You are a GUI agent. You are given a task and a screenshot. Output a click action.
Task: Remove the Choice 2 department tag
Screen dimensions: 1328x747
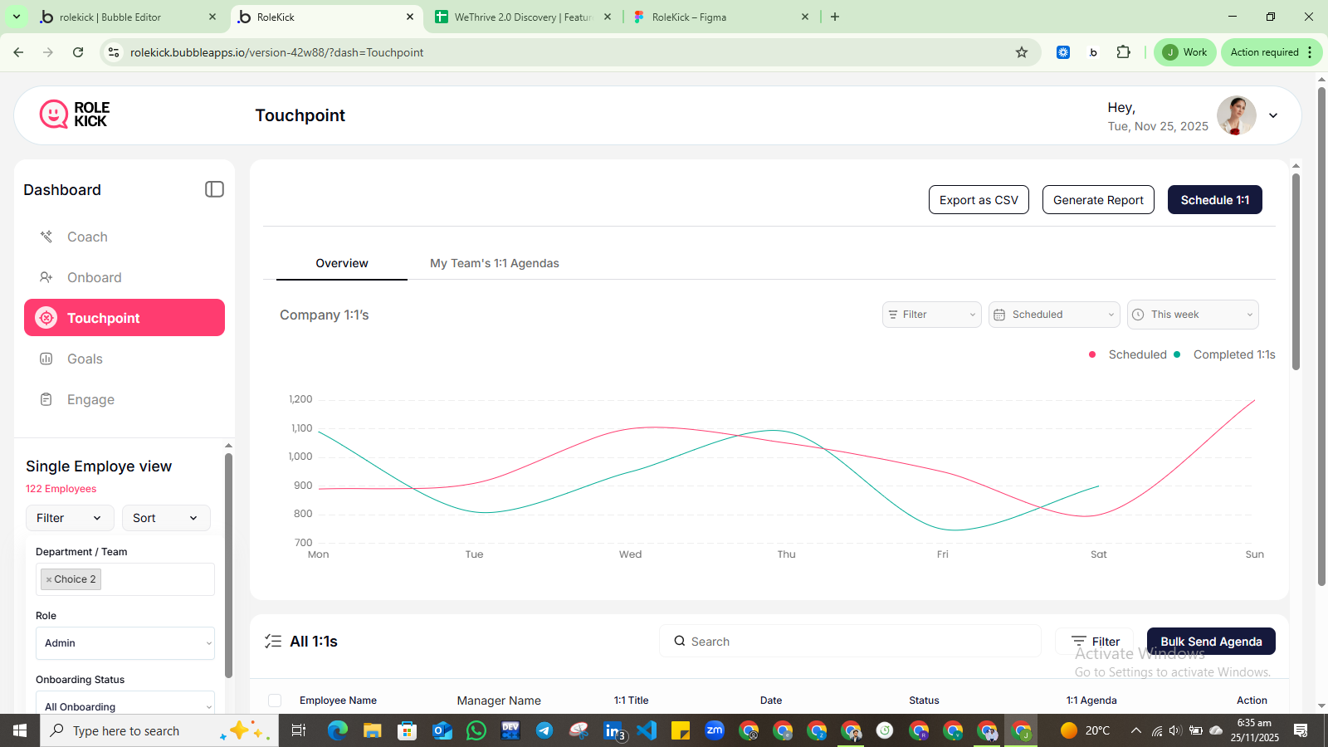point(49,579)
